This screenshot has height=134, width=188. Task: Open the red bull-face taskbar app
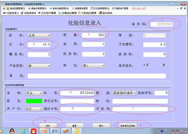(34, 131)
